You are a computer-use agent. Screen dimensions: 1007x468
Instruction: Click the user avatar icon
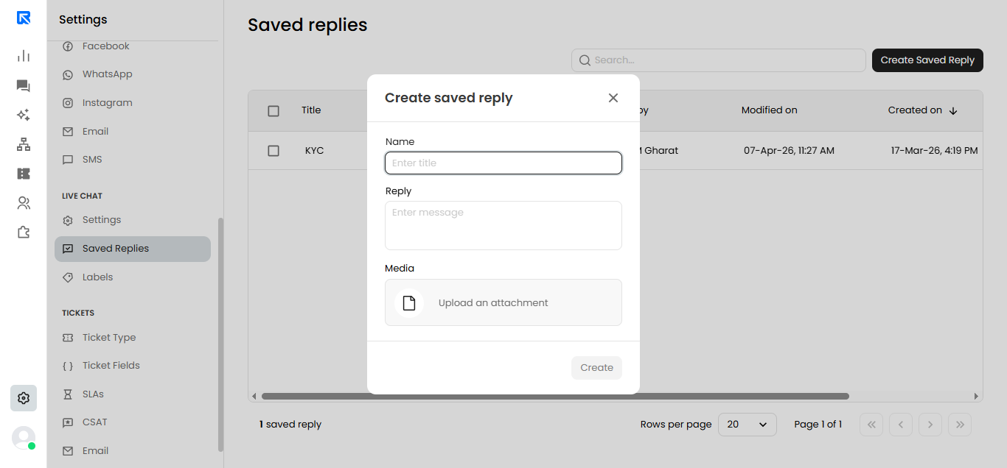24,438
